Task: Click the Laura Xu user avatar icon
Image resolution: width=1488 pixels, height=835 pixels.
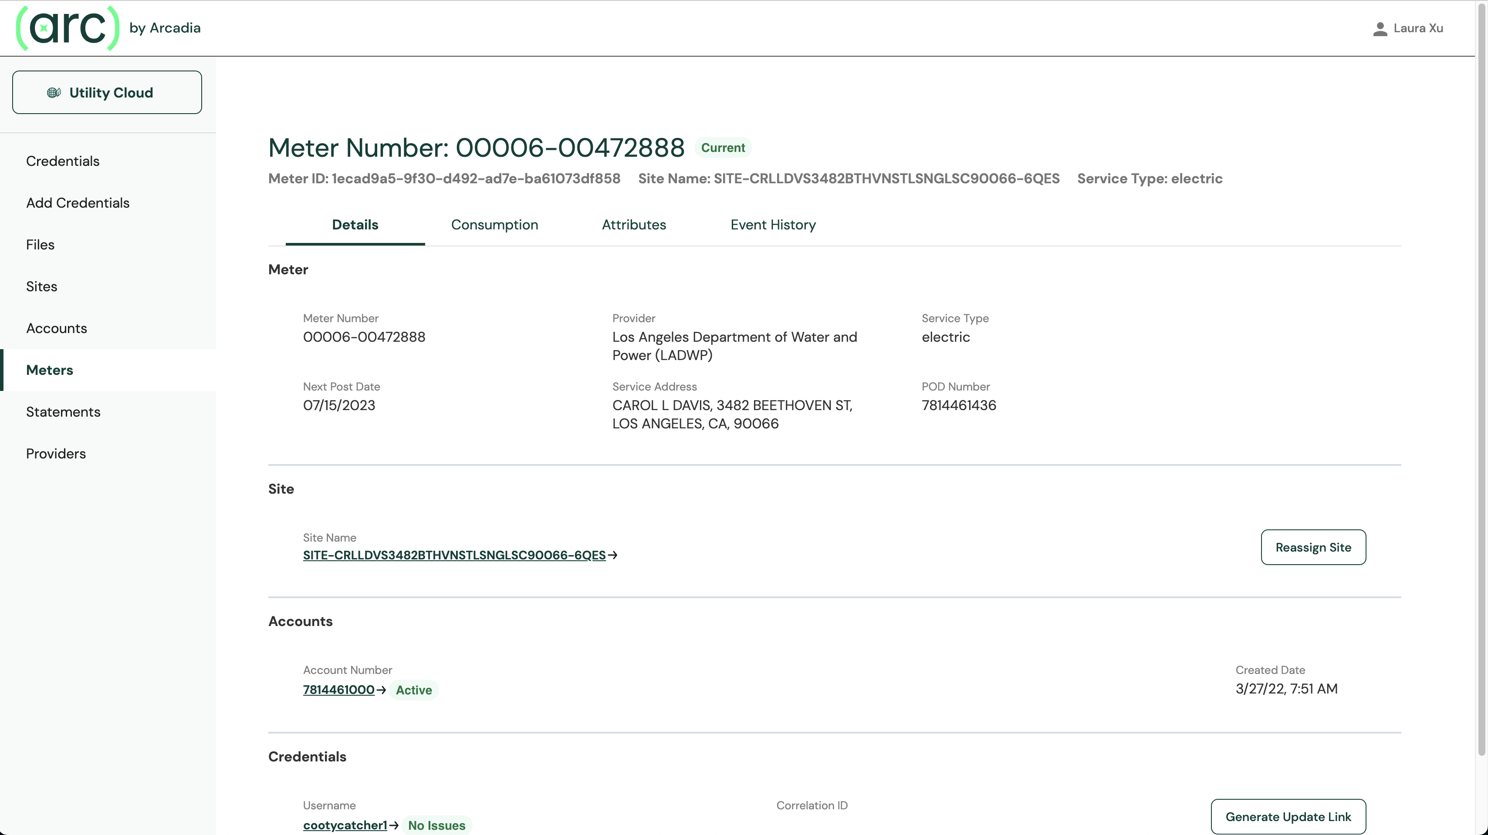Action: pos(1380,28)
